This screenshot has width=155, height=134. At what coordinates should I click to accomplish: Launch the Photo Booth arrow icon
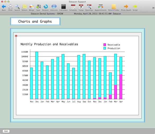click(126, 7)
